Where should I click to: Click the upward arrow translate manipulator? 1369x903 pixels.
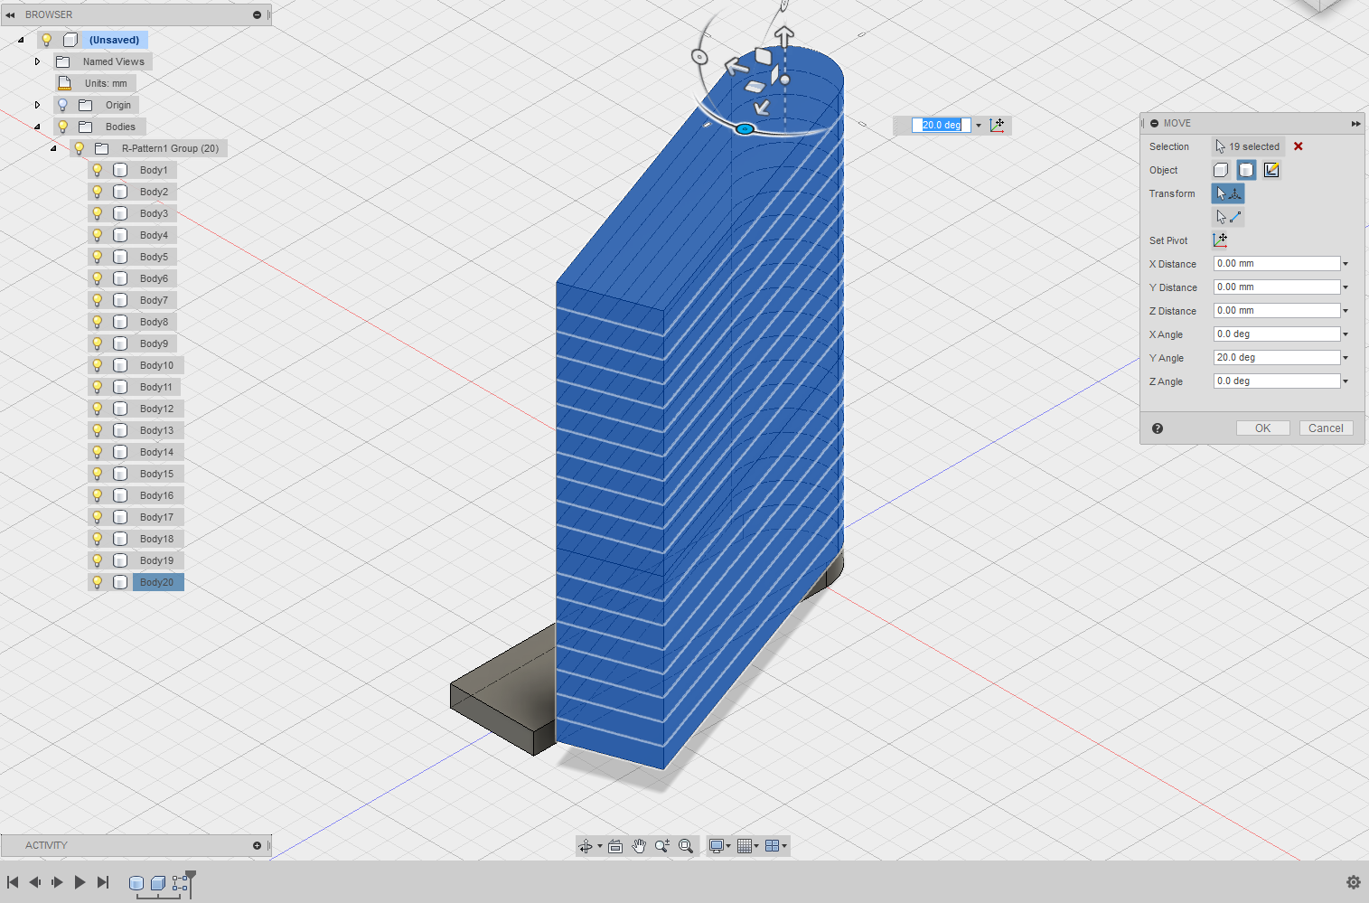click(784, 36)
